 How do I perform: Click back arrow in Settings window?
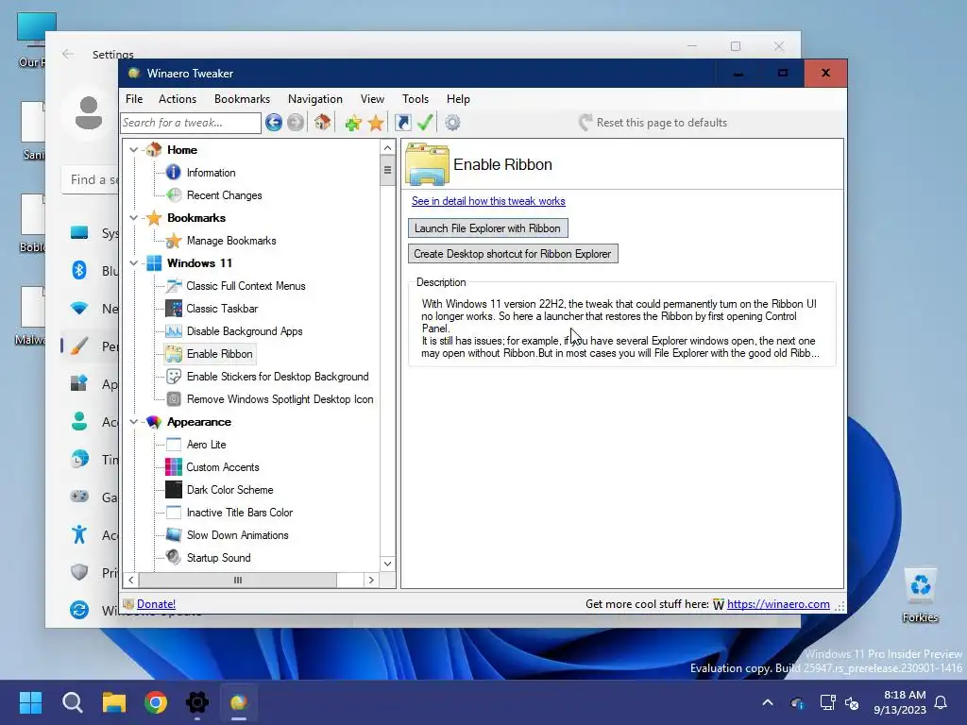click(68, 54)
